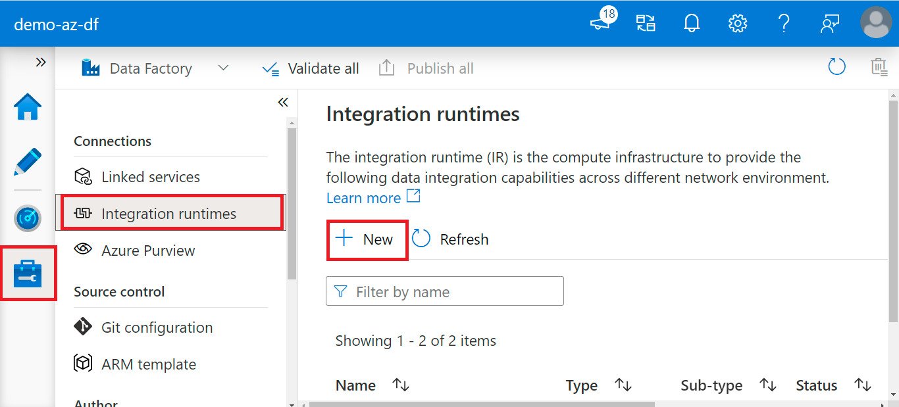Click the discard all trash icon

879,67
